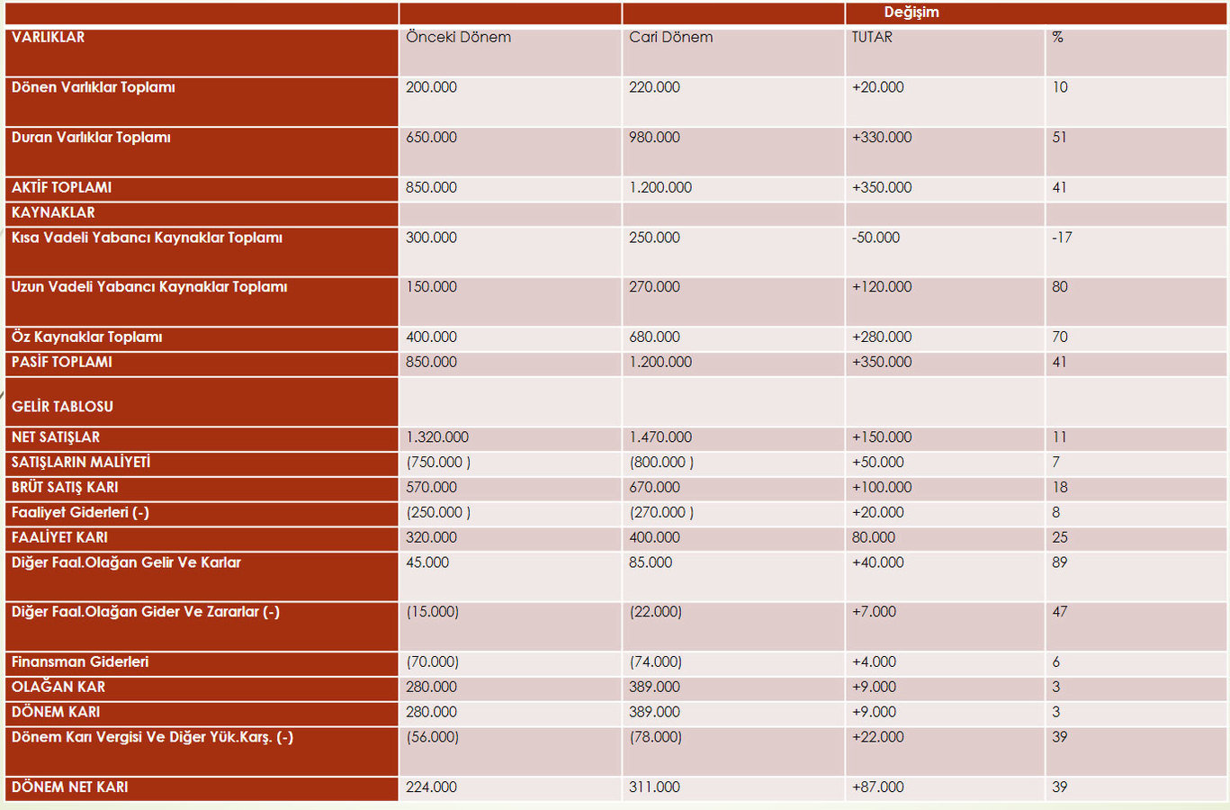The width and height of the screenshot is (1230, 810).
Task: Click 1.200.000 in AKTİF TOPLAMI row
Action: 660,187
